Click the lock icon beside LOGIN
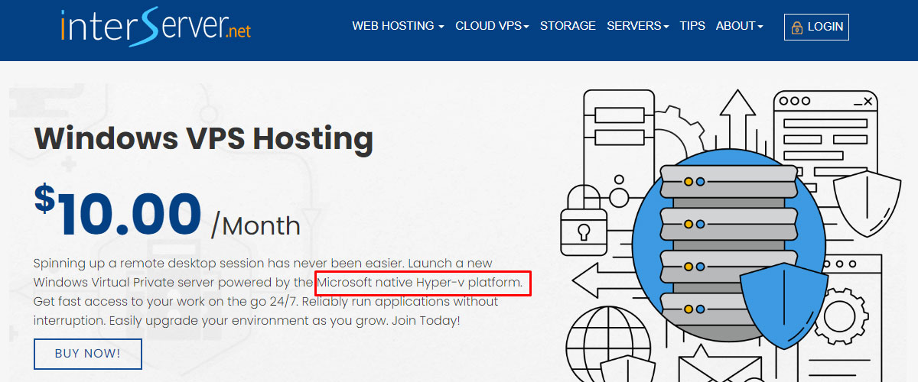Screen dimensions: 918x382 pos(797,27)
